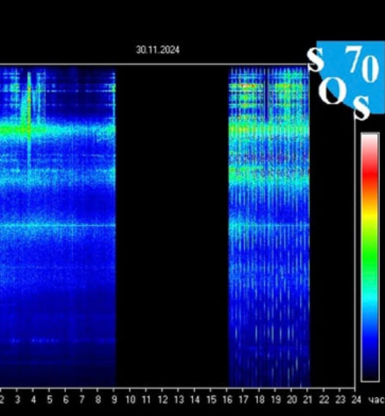Select hour 12 on the time axis

pos(162,400)
